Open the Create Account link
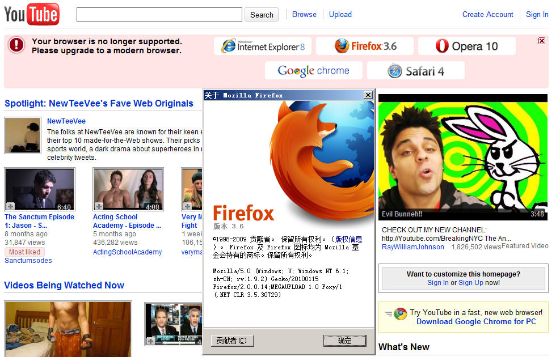This screenshot has width=560, height=357. (x=487, y=15)
